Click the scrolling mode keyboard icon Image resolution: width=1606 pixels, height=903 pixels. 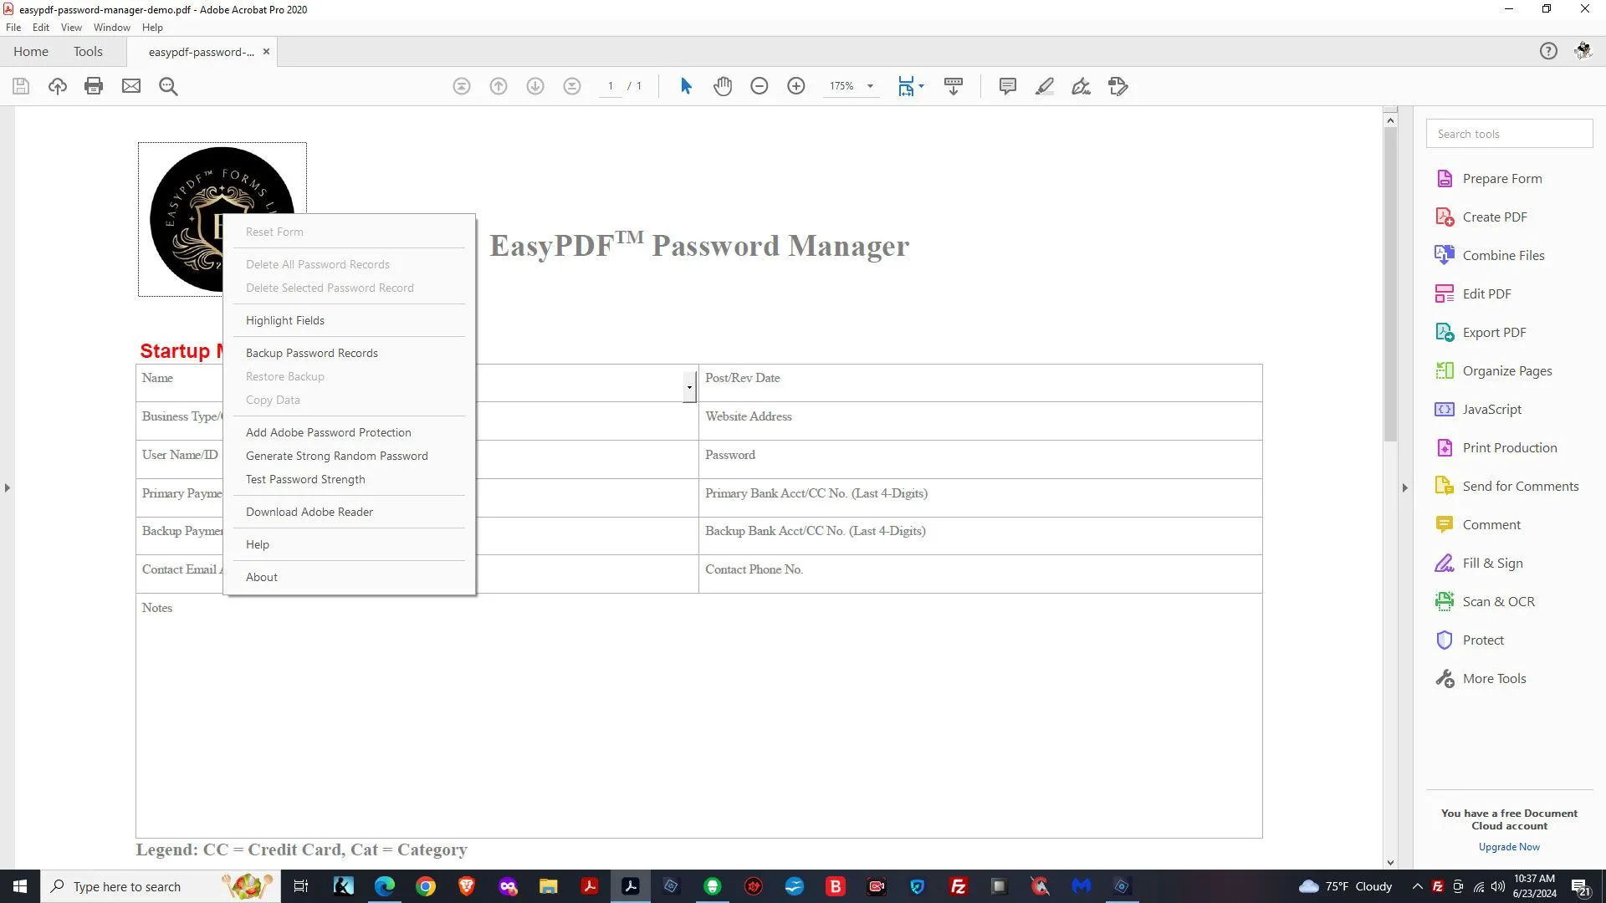point(954,86)
